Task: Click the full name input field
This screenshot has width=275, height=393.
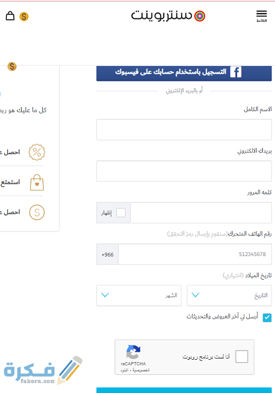Action: pyautogui.click(x=184, y=129)
